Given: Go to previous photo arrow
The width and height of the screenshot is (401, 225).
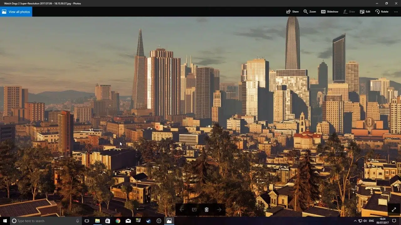Looking at the screenshot, I should pos(182,210).
